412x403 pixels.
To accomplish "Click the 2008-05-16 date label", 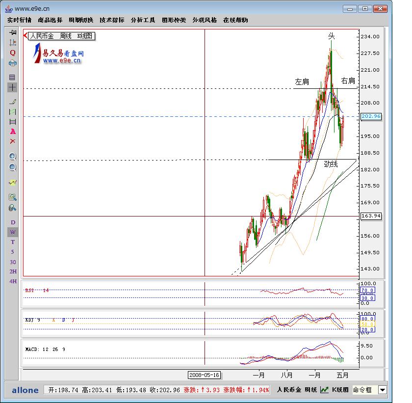I will [x=204, y=375].
